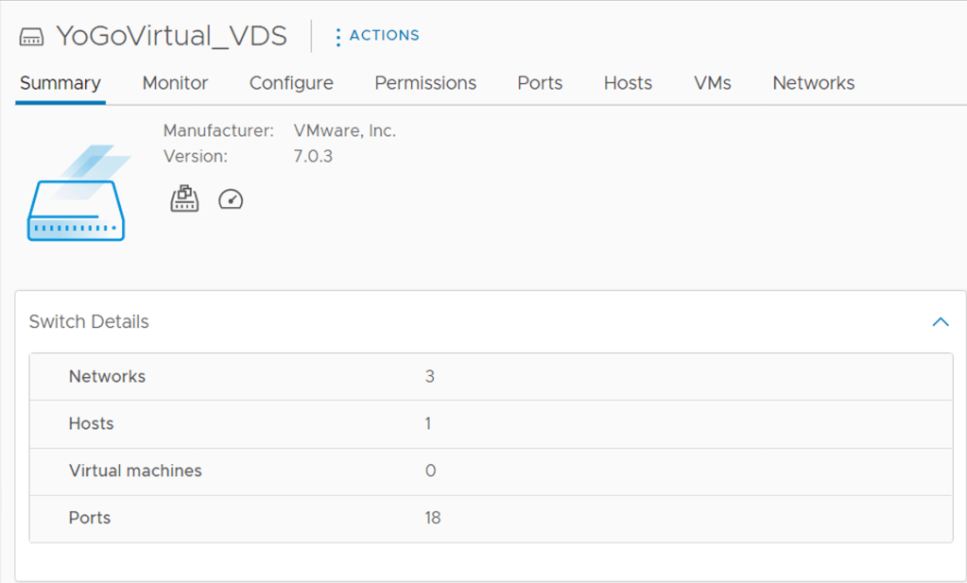Click the distributed switch icon beside the title

[x=32, y=37]
